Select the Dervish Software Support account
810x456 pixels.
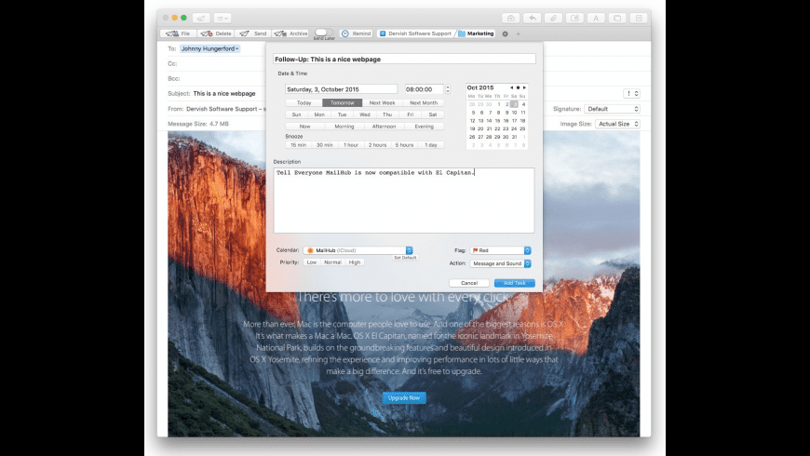(415, 34)
